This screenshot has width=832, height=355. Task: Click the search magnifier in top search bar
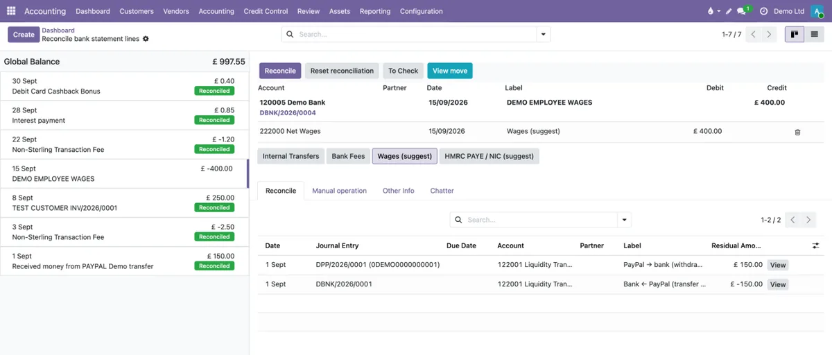click(290, 34)
